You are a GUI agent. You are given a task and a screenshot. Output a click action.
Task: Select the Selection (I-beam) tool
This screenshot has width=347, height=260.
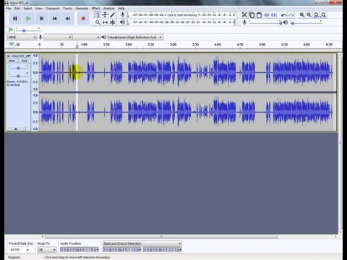(98, 15)
